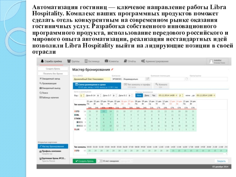Open Таблица наличия availability table
Viewport: 236px width, 177px height.
[49, 98]
